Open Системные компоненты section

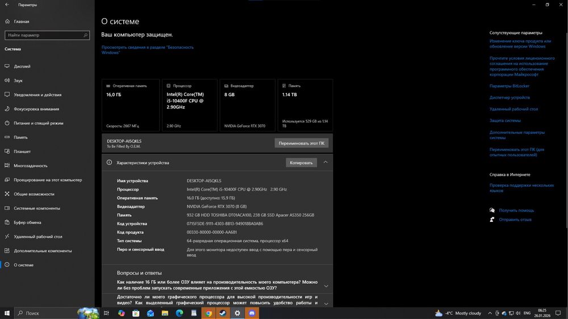point(37,208)
